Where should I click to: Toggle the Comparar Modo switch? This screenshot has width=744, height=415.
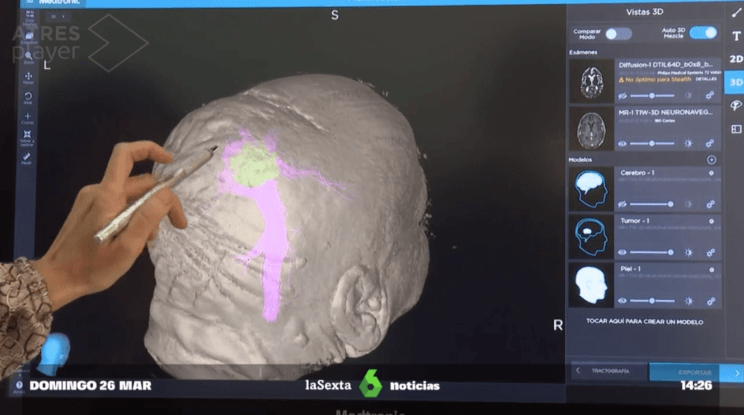pyautogui.click(x=618, y=33)
